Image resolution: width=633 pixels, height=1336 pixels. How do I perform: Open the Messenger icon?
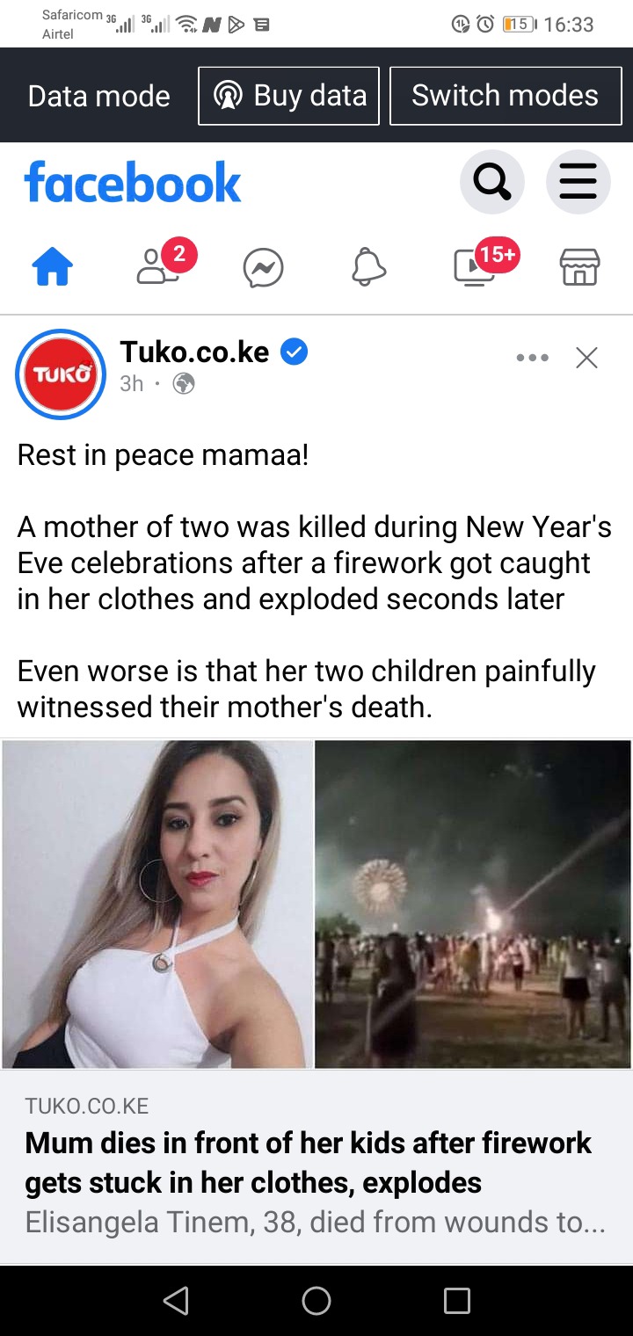[x=264, y=268]
